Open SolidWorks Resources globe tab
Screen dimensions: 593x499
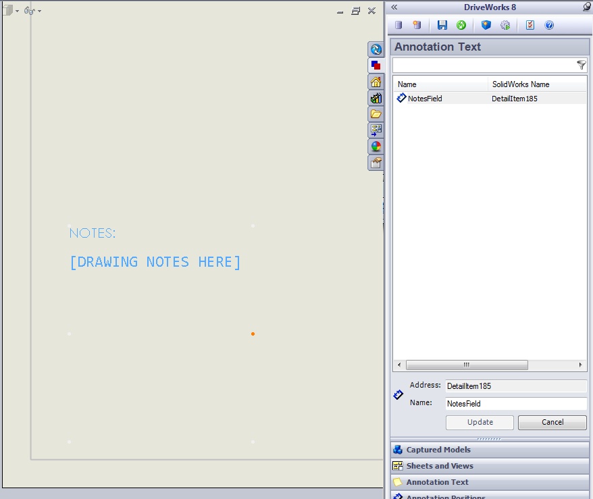pos(376,49)
